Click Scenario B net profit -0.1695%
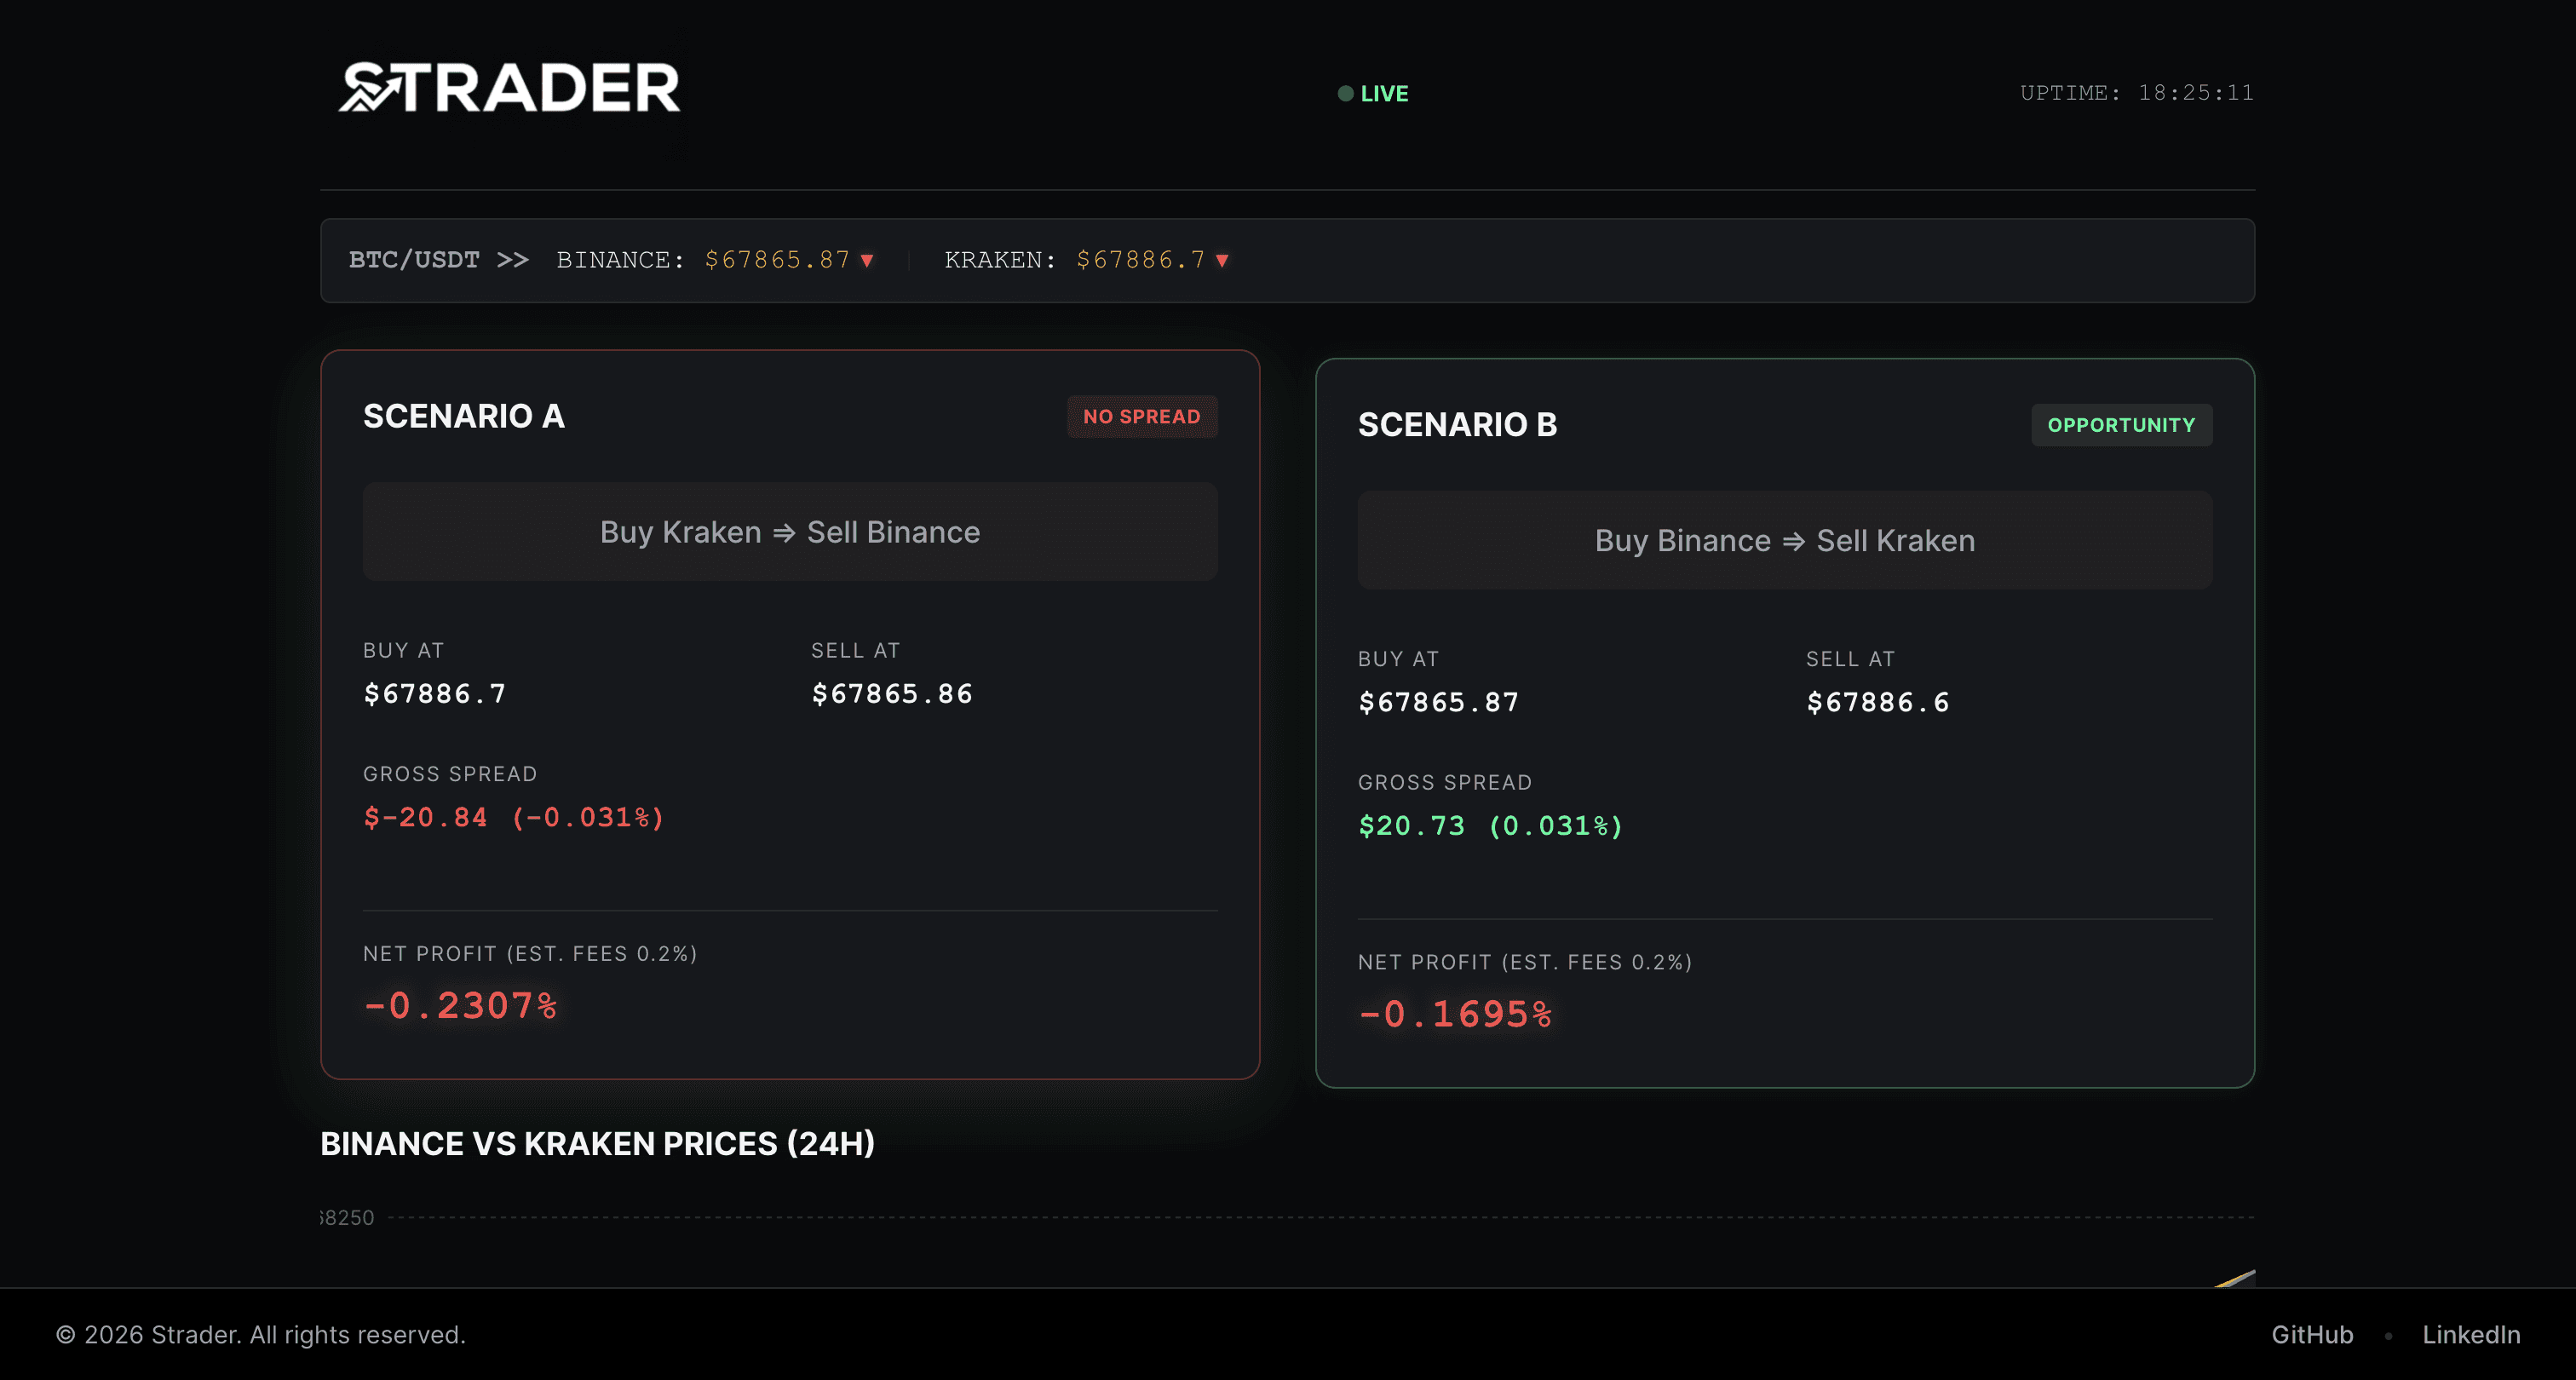 coord(1455,1015)
